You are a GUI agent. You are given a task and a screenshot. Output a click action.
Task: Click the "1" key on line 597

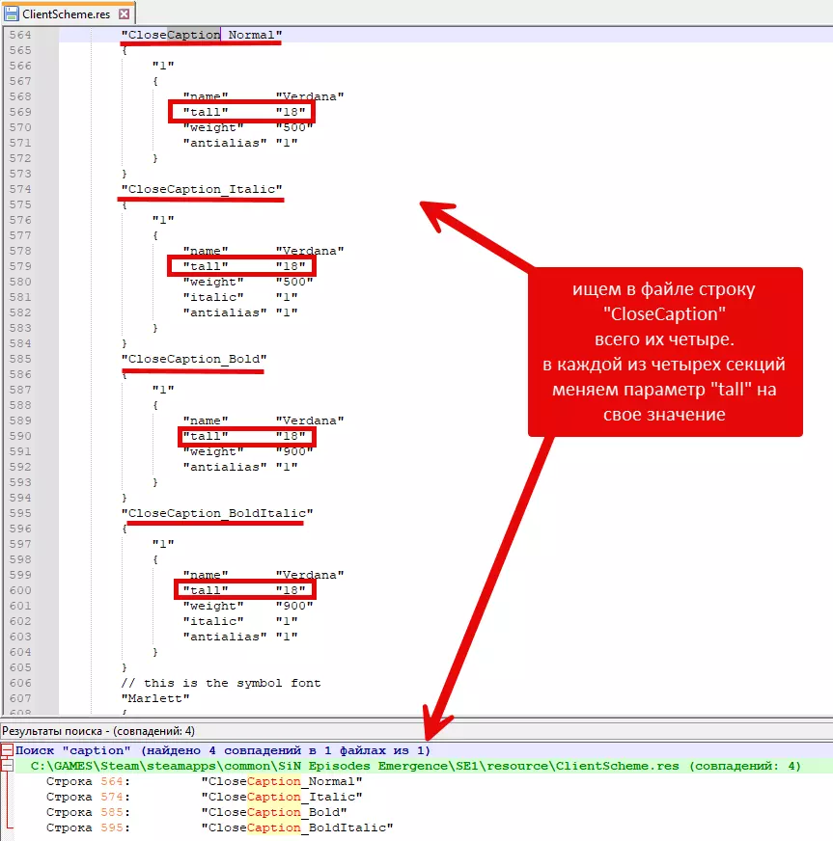coord(163,544)
